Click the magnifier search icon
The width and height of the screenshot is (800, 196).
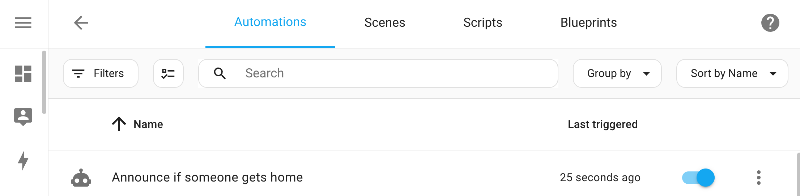(220, 73)
